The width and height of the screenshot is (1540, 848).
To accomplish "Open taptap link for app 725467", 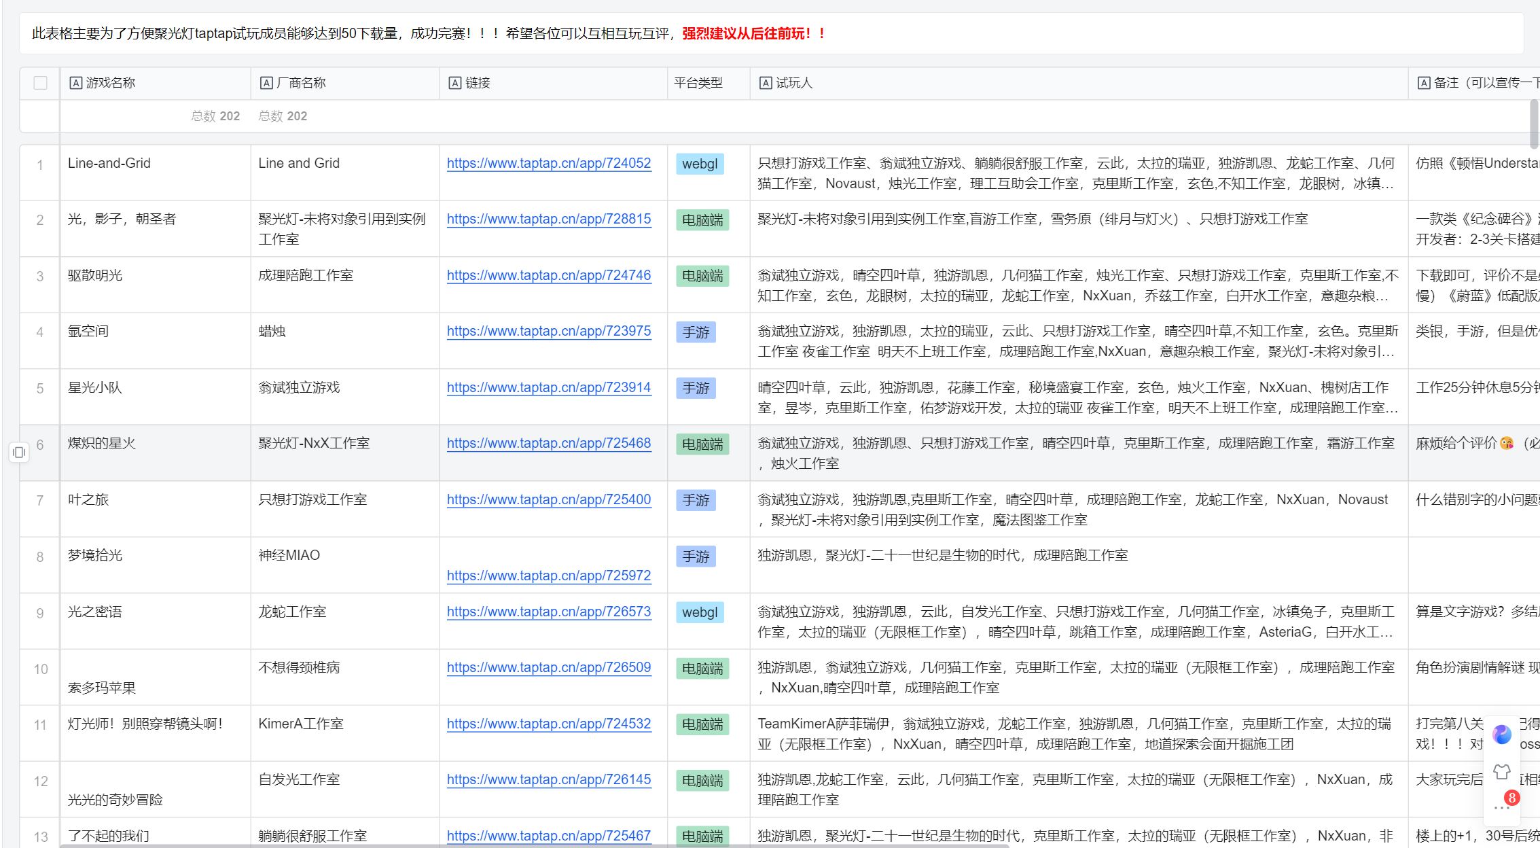I will click(549, 836).
